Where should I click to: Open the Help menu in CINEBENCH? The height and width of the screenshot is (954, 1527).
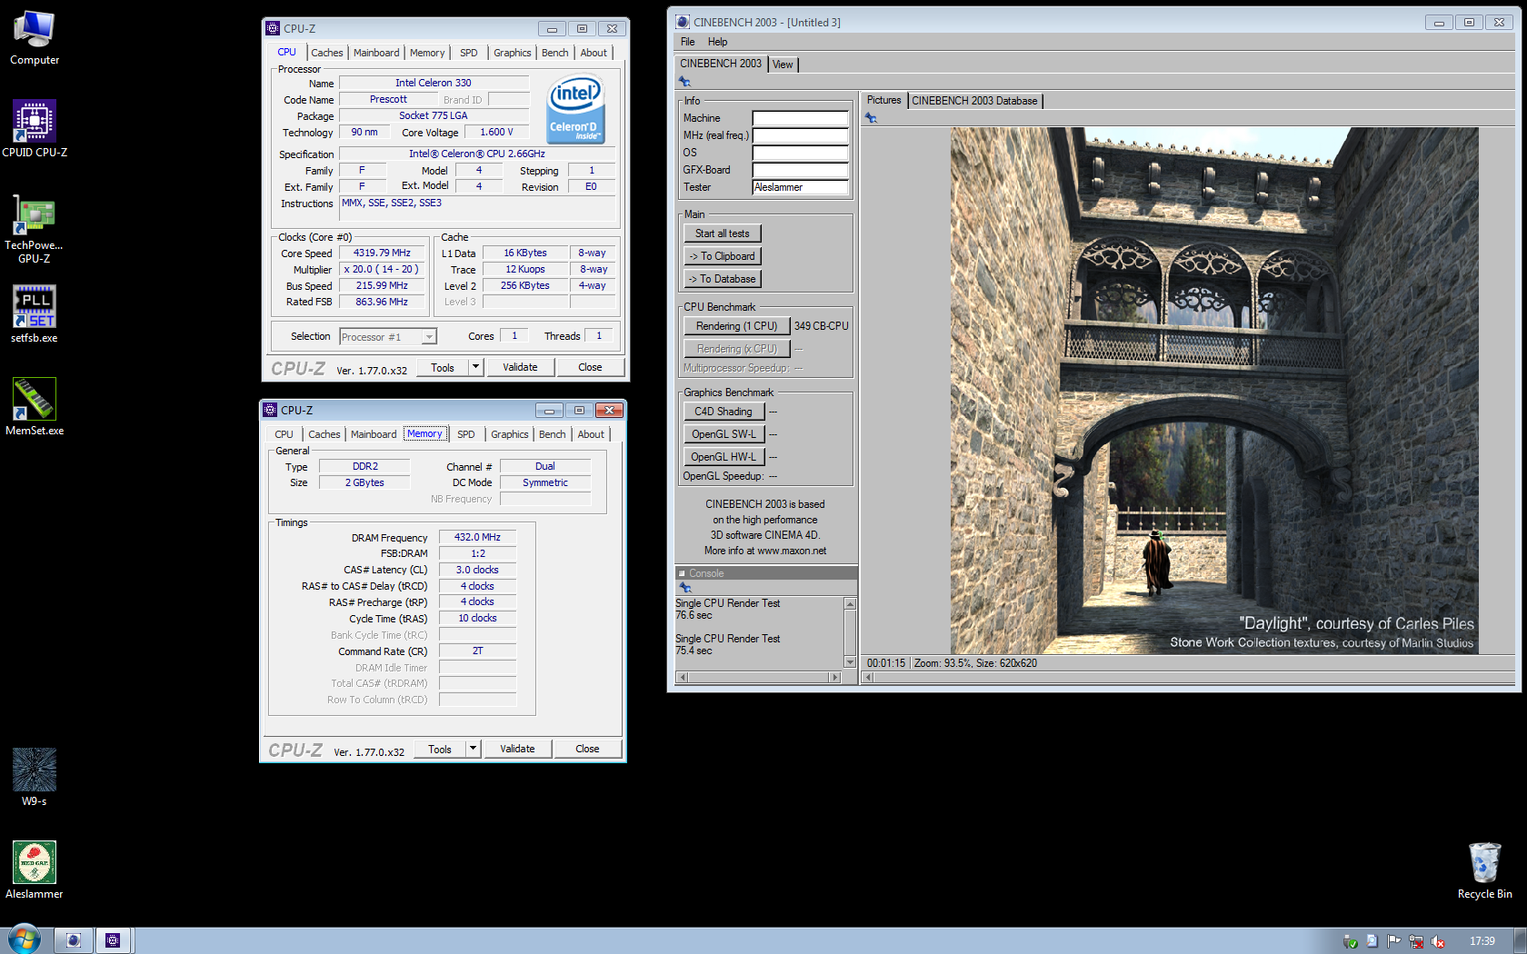717,42
